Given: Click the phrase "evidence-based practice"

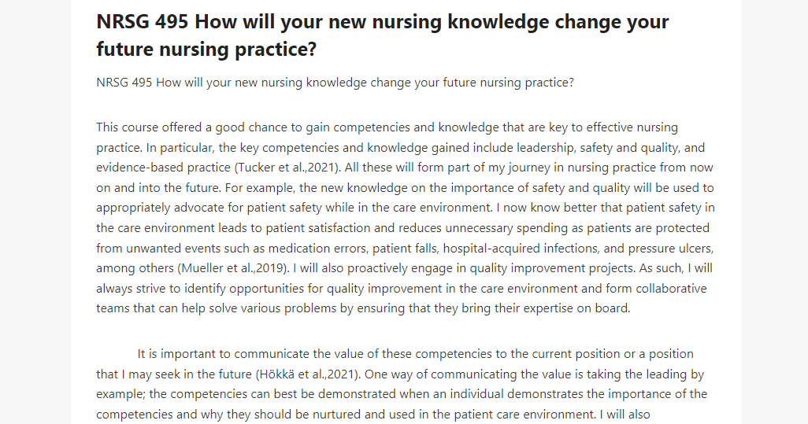Looking at the screenshot, I should tap(163, 168).
